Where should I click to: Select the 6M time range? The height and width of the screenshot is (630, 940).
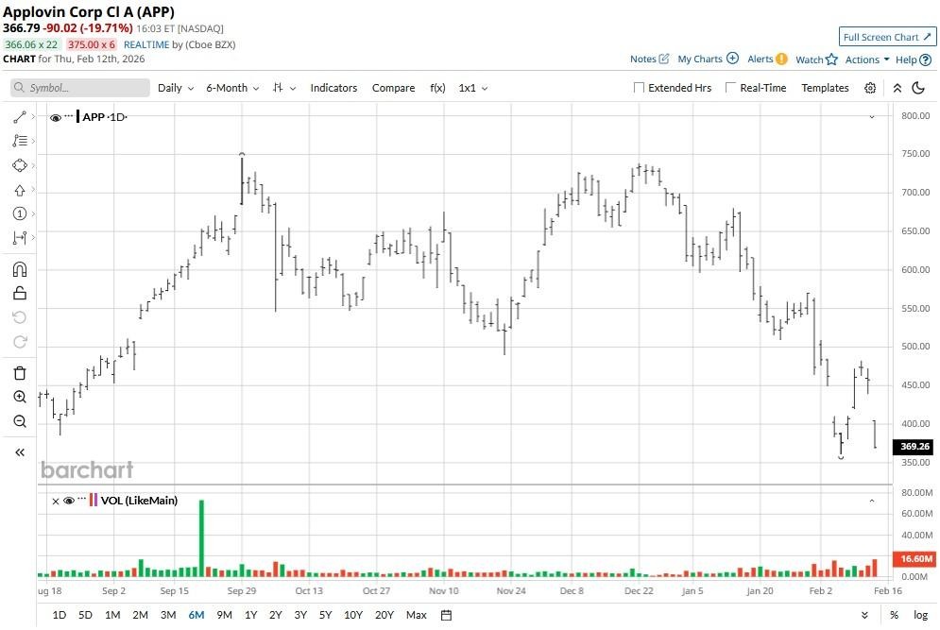pos(197,614)
